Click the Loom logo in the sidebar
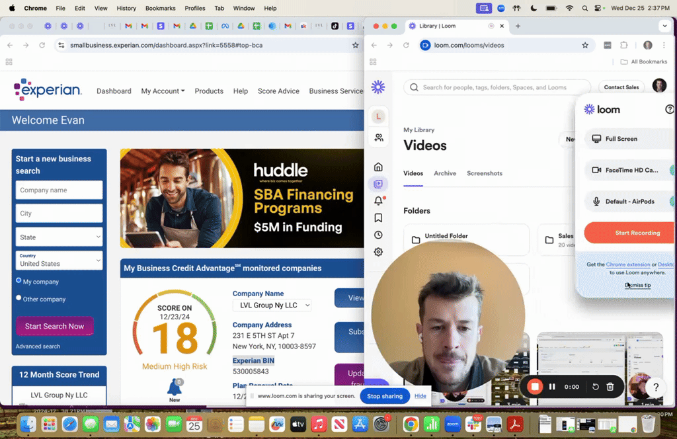 click(378, 87)
